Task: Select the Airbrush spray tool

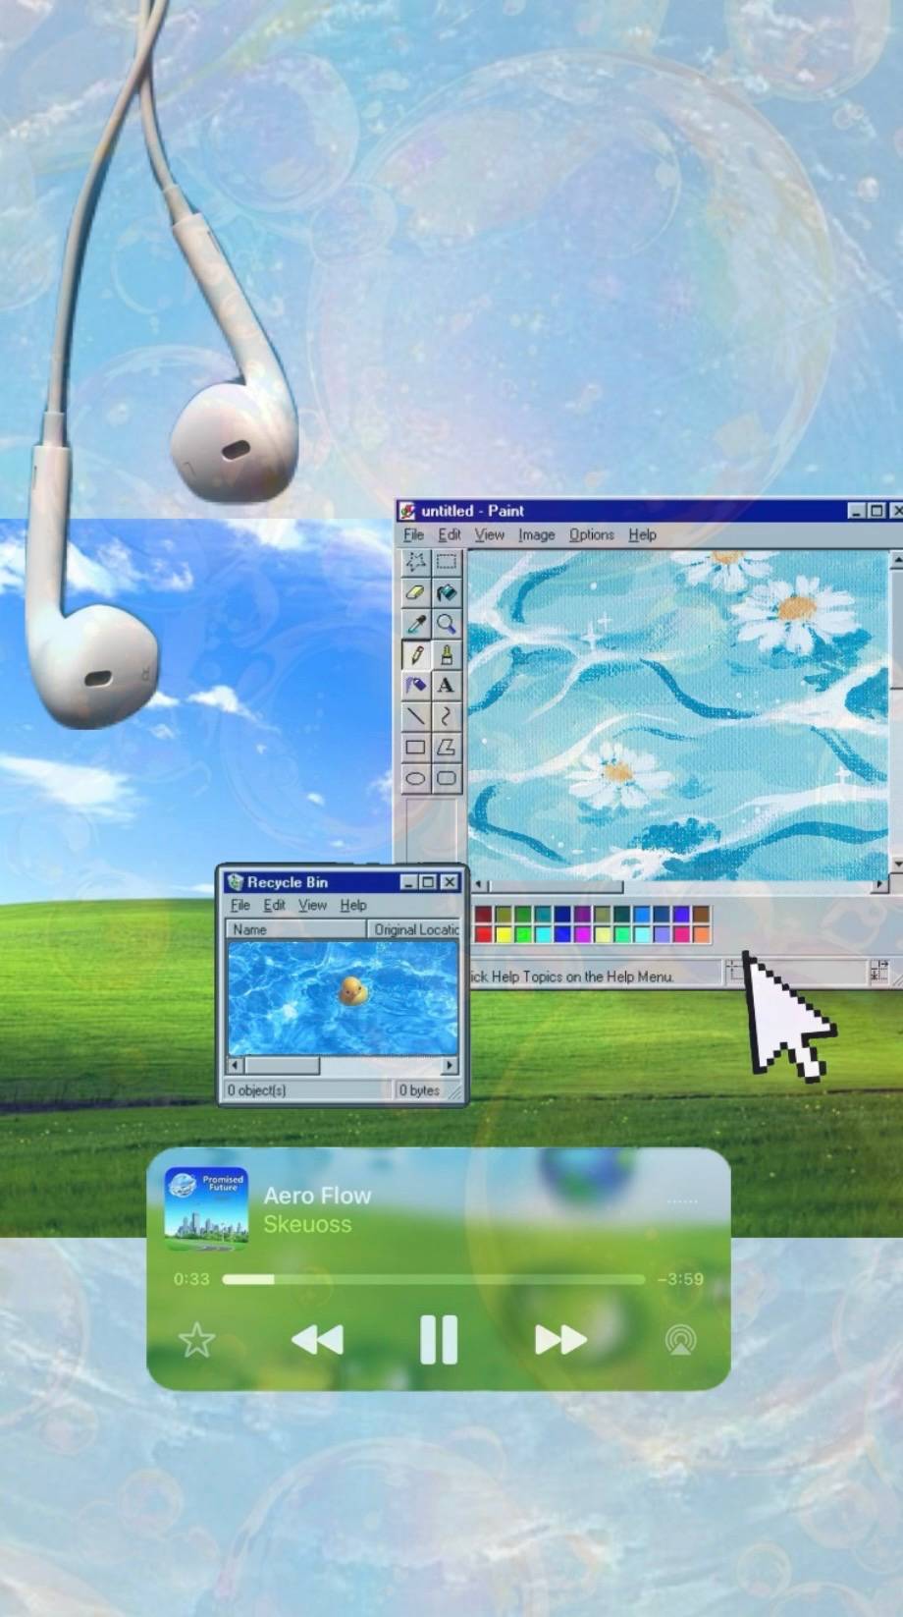Action: (416, 686)
